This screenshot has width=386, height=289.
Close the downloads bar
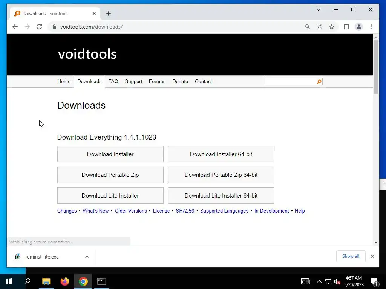[372, 256]
